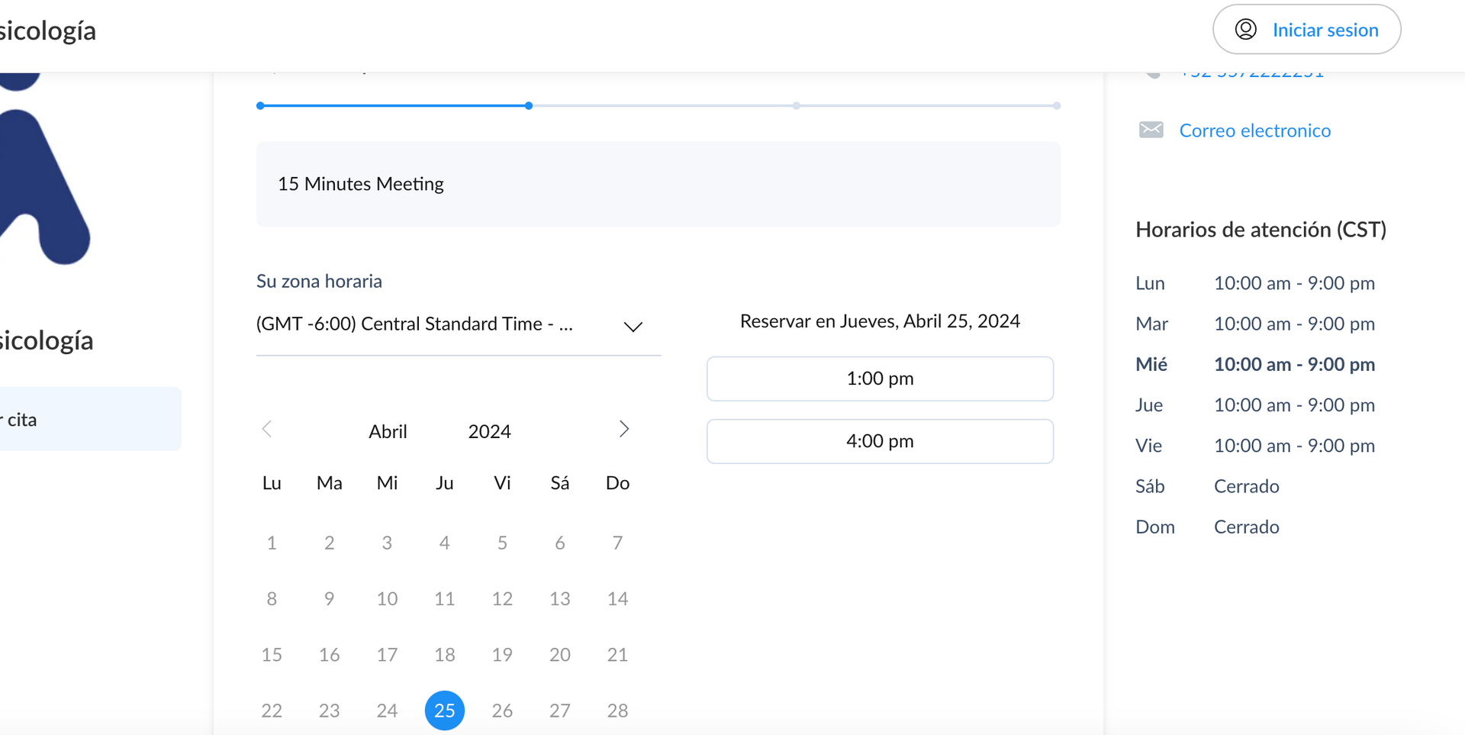Click calendar date 7

pos(617,543)
